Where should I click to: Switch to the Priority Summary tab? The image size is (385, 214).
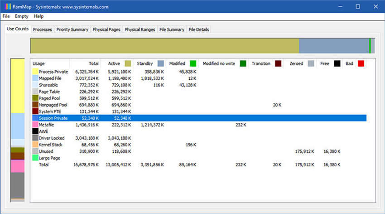click(x=72, y=29)
